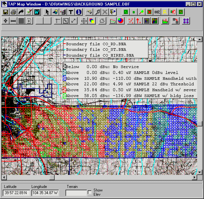
Task: Click the notepad icon
Action: pyautogui.click(x=29, y=21)
